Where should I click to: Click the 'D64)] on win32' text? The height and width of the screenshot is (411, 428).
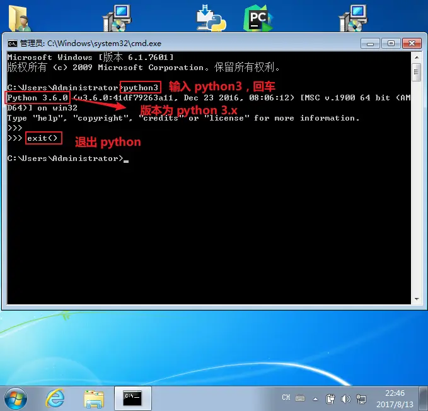[x=42, y=108]
